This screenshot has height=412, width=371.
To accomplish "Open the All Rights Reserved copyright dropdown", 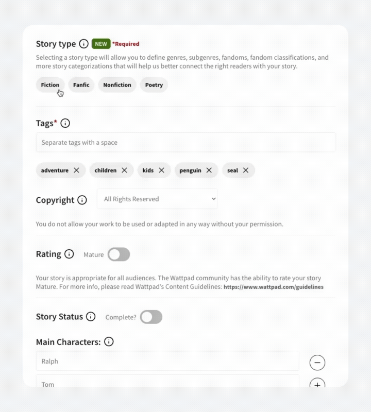I will coord(157,199).
